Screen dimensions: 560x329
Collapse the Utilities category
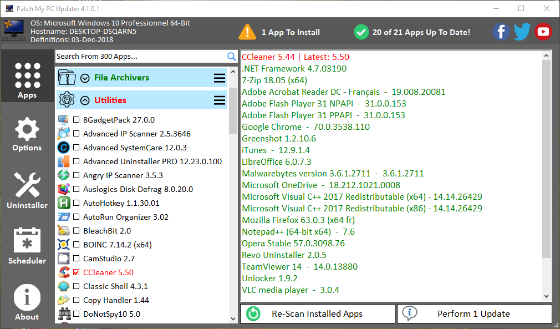(x=85, y=100)
